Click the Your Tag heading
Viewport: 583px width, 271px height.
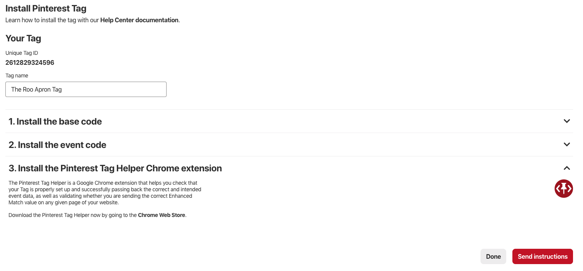click(x=23, y=38)
